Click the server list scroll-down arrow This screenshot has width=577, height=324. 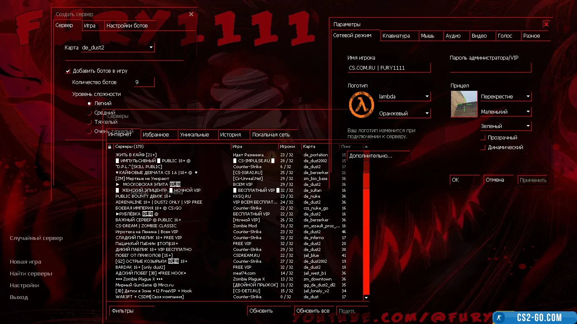pyautogui.click(x=366, y=297)
